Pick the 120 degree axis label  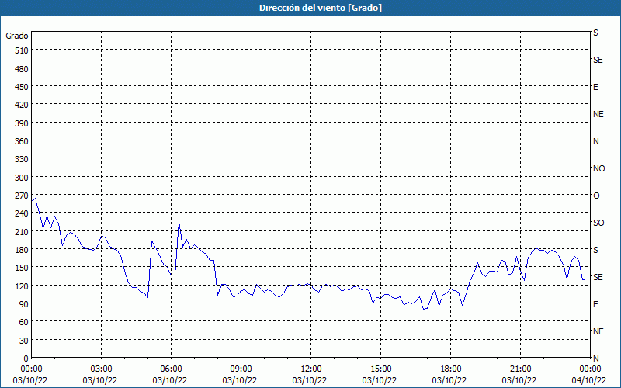(x=22, y=286)
